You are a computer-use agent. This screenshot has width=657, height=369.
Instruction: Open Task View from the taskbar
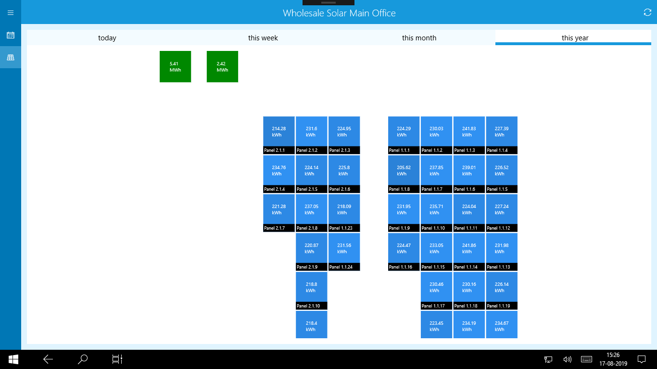coord(117,359)
